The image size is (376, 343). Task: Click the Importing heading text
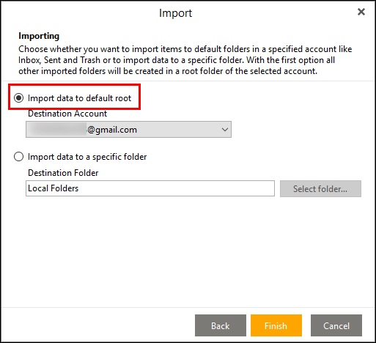39,36
